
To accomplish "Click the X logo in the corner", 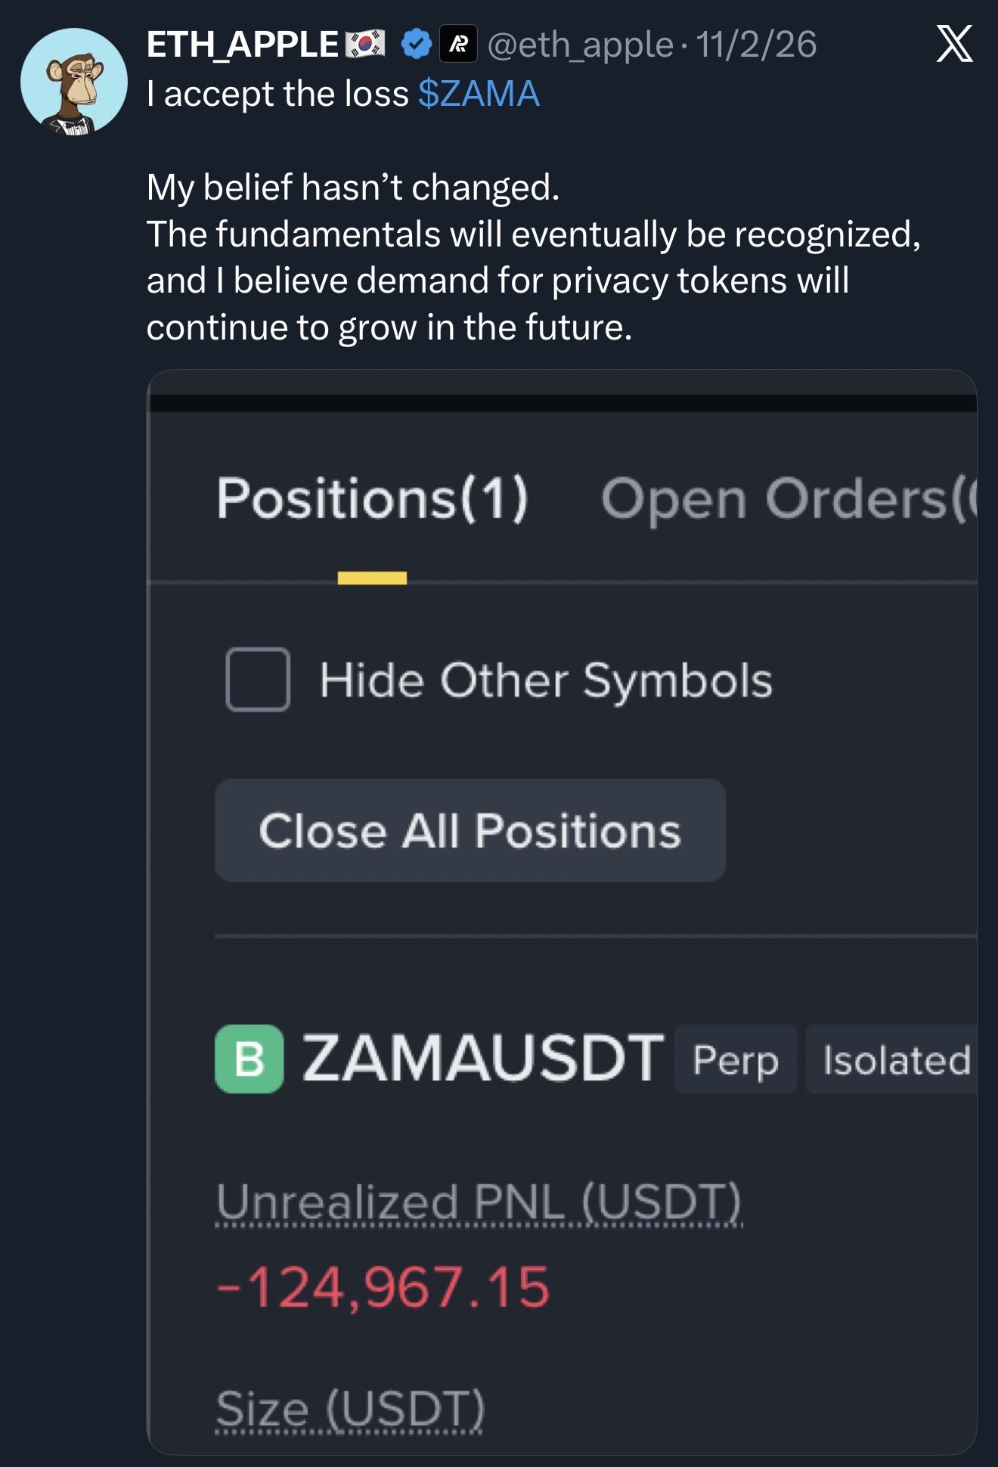I will coord(954,44).
